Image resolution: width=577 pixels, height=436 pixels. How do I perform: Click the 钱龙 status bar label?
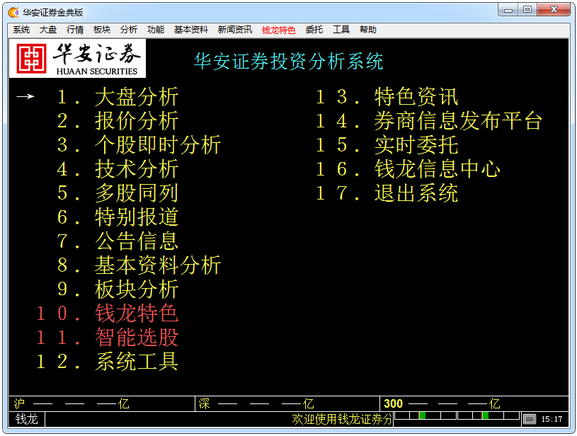[26, 419]
